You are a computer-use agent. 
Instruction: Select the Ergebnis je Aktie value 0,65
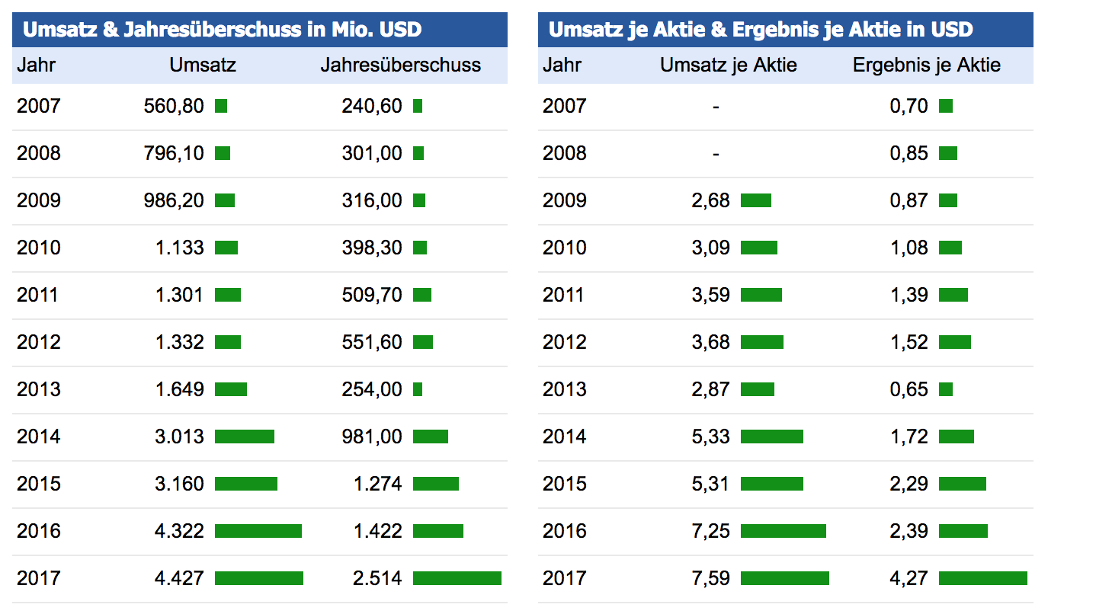(909, 389)
